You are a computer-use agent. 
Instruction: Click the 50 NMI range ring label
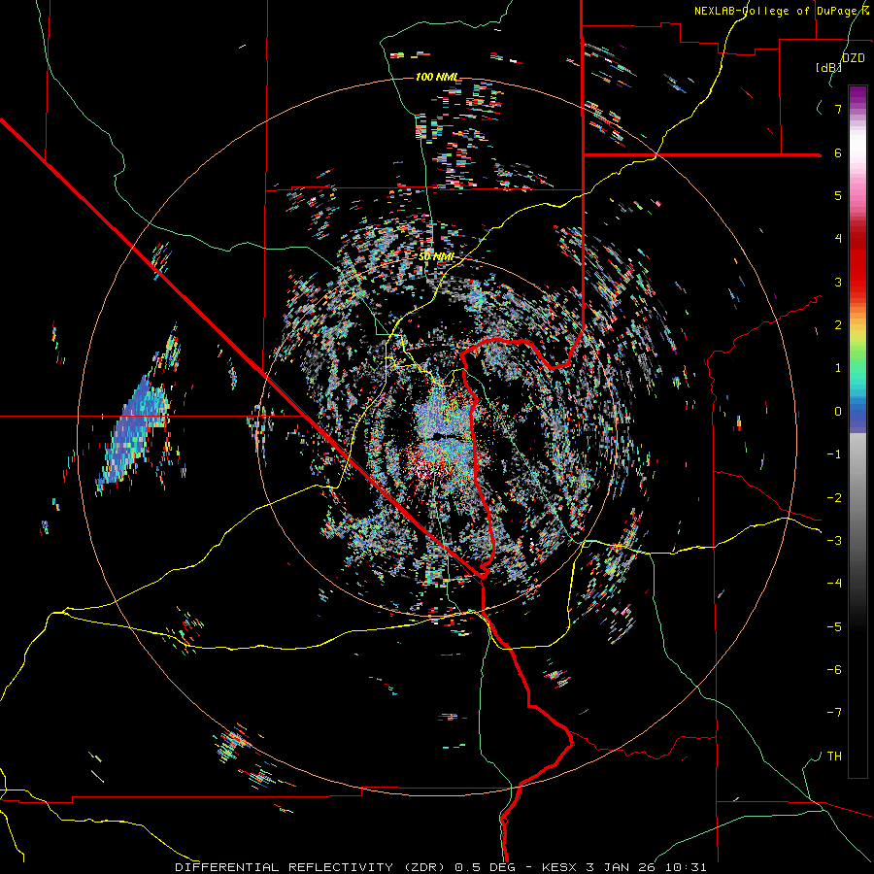436,256
